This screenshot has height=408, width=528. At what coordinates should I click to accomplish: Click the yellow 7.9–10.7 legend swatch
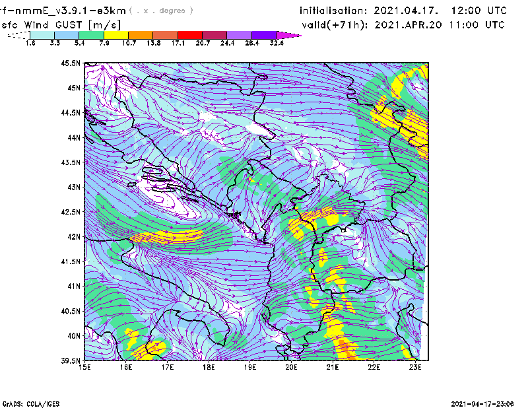click(116, 35)
